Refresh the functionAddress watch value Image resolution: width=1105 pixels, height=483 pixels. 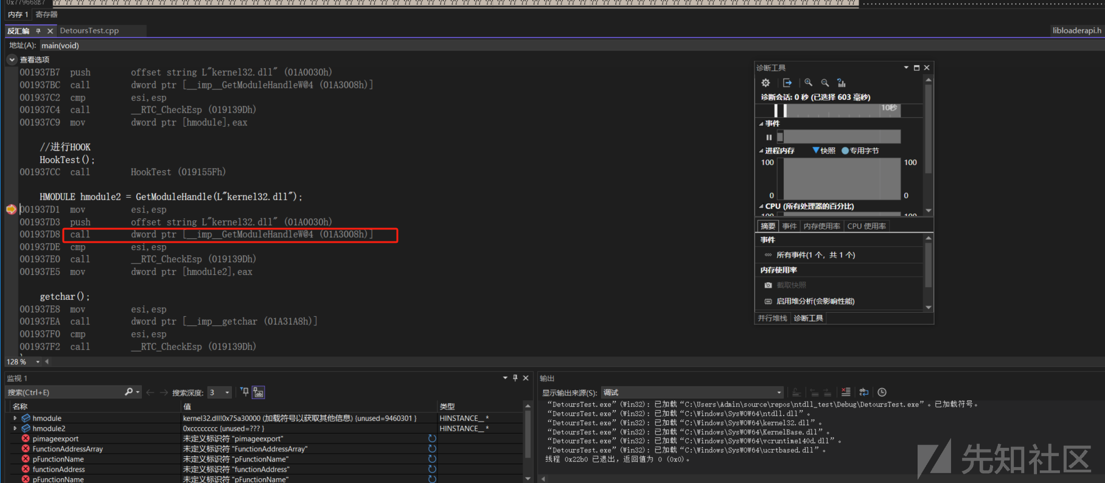[432, 469]
